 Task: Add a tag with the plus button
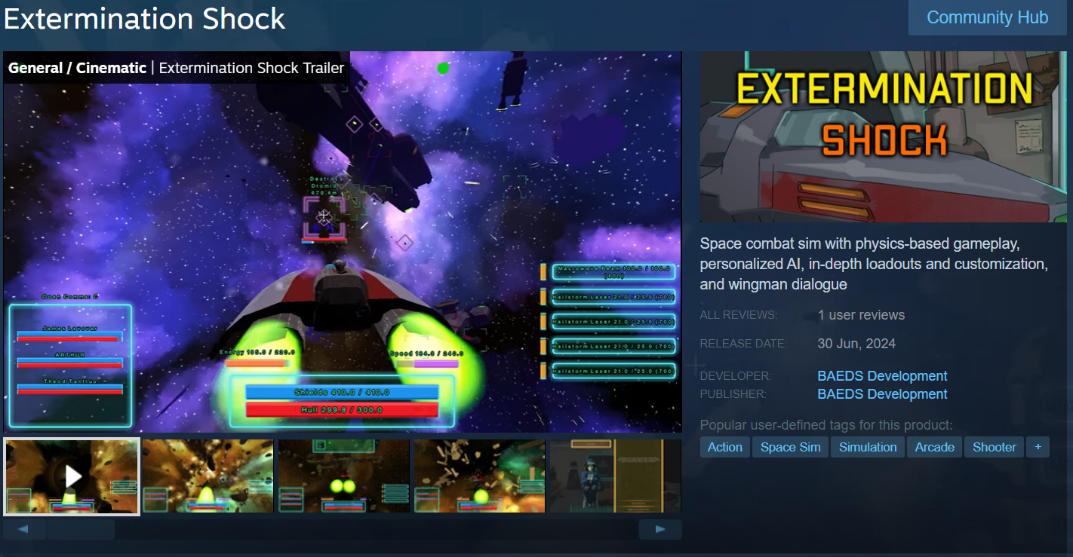[x=1038, y=447]
